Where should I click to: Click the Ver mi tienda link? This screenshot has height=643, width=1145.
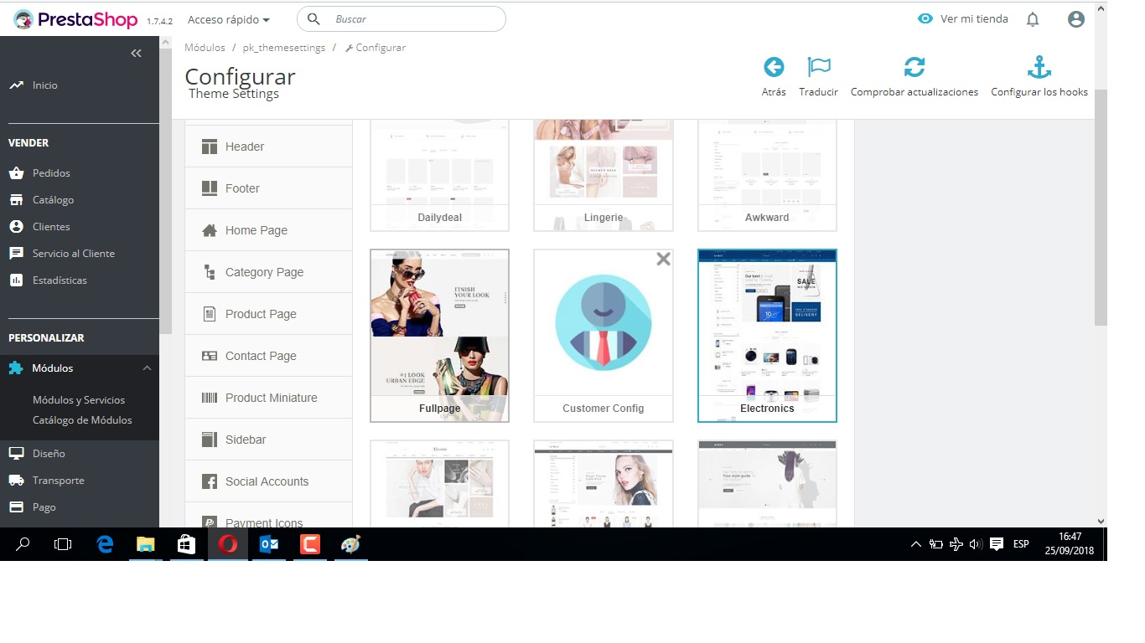[974, 19]
